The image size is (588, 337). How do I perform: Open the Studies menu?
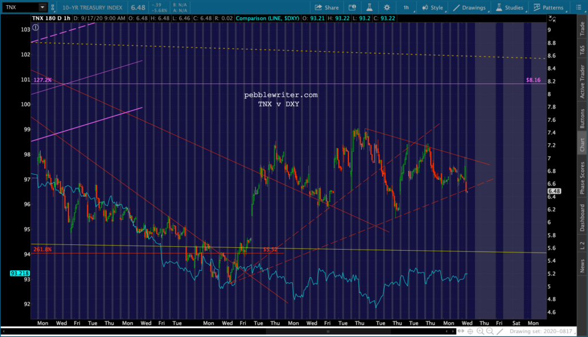pyautogui.click(x=510, y=7)
